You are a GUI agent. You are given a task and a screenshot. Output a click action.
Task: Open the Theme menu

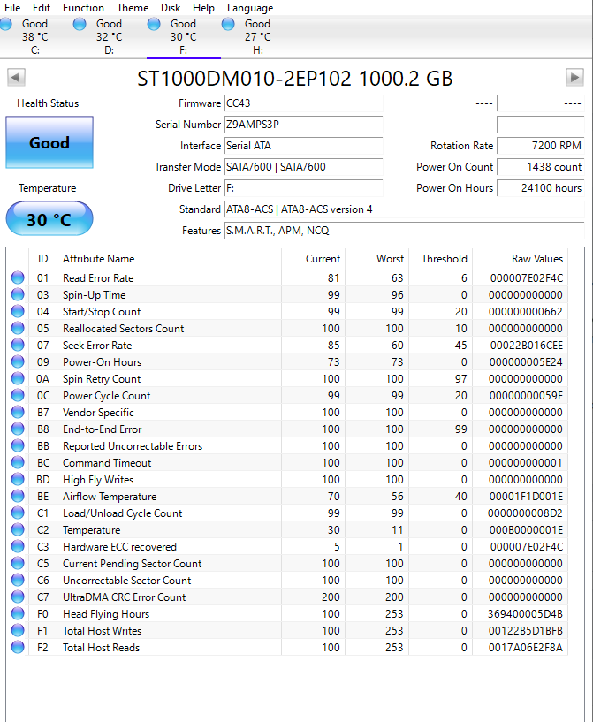[133, 8]
